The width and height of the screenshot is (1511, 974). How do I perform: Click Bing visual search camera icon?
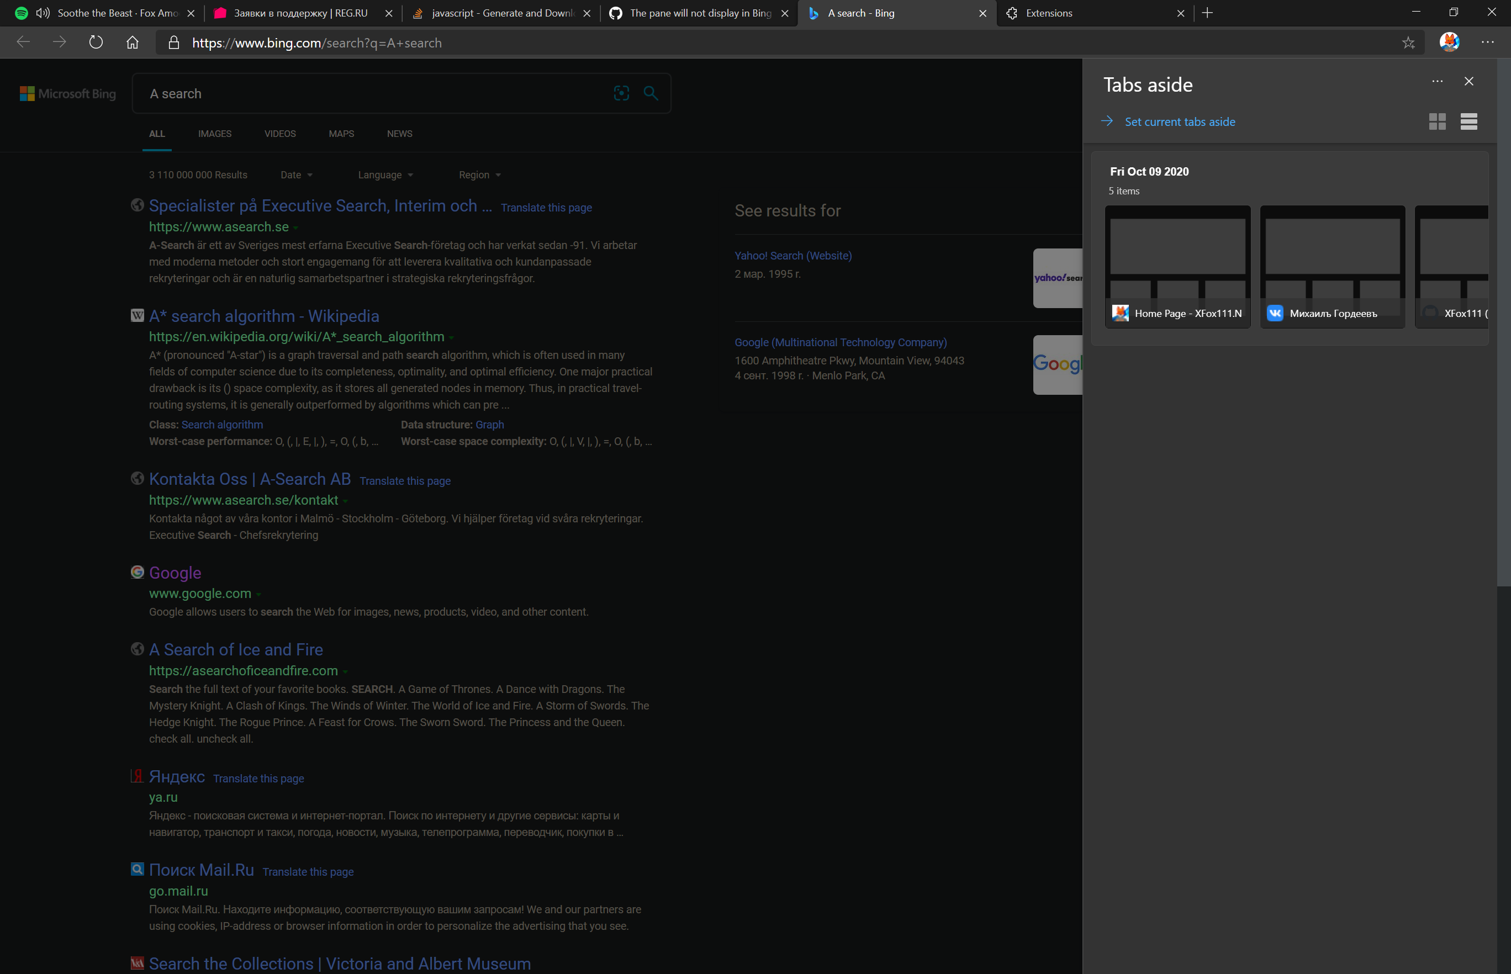621,93
